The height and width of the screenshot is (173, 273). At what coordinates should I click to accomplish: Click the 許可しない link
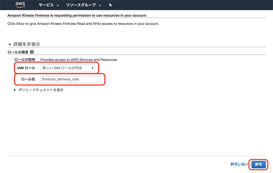point(239,164)
